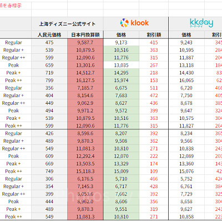
Task: Click the yen value 8,598.6
Action: click(85, 134)
